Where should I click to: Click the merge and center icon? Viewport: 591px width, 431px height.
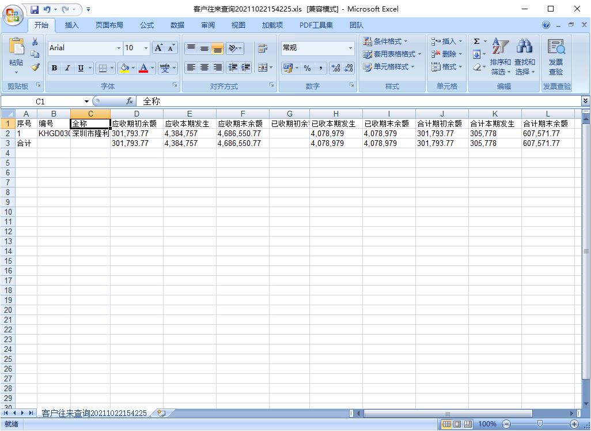point(263,68)
